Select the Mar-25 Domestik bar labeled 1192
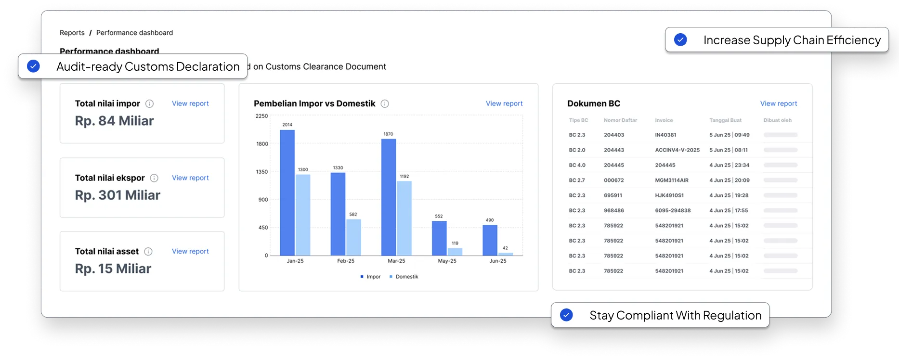Image resolution: width=899 pixels, height=359 pixels. [404, 218]
